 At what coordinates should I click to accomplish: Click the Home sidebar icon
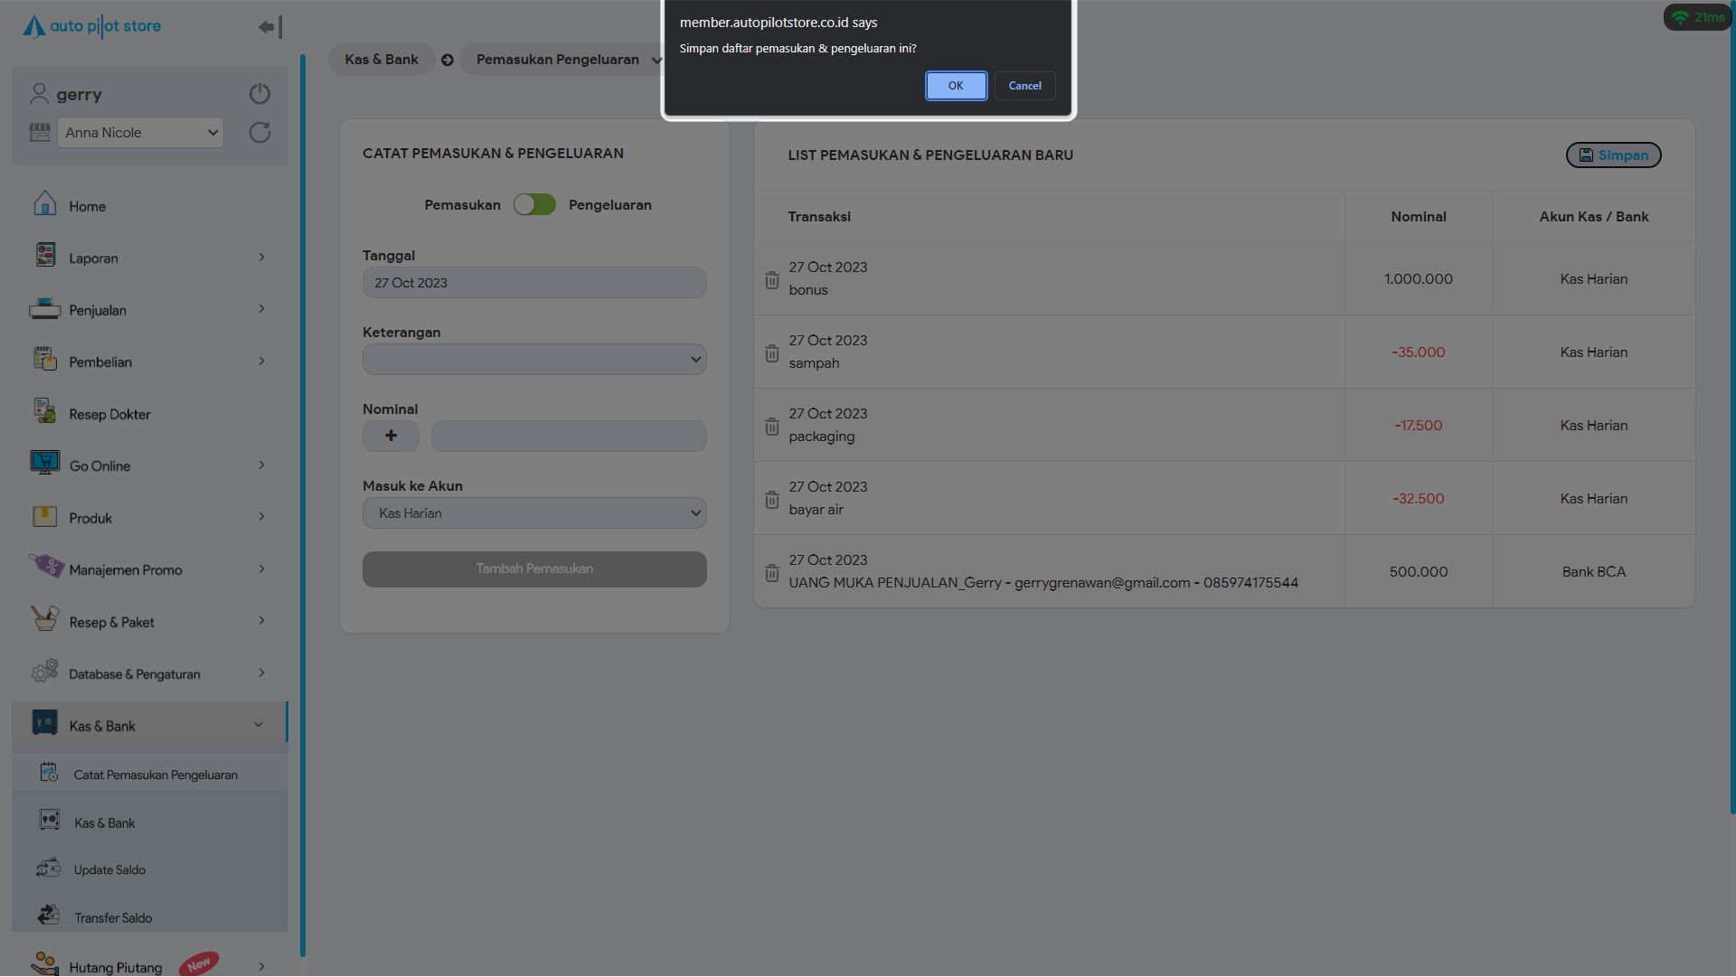[x=45, y=204]
